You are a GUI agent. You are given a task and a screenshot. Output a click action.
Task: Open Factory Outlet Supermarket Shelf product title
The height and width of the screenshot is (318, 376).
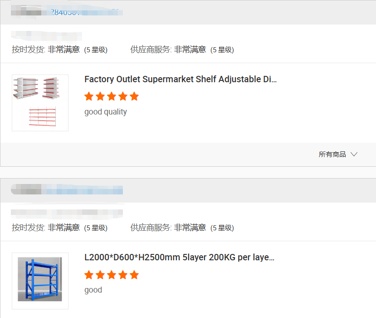click(x=181, y=79)
